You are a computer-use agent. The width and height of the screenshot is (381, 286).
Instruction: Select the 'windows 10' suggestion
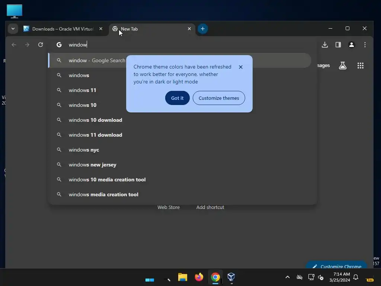point(180,105)
